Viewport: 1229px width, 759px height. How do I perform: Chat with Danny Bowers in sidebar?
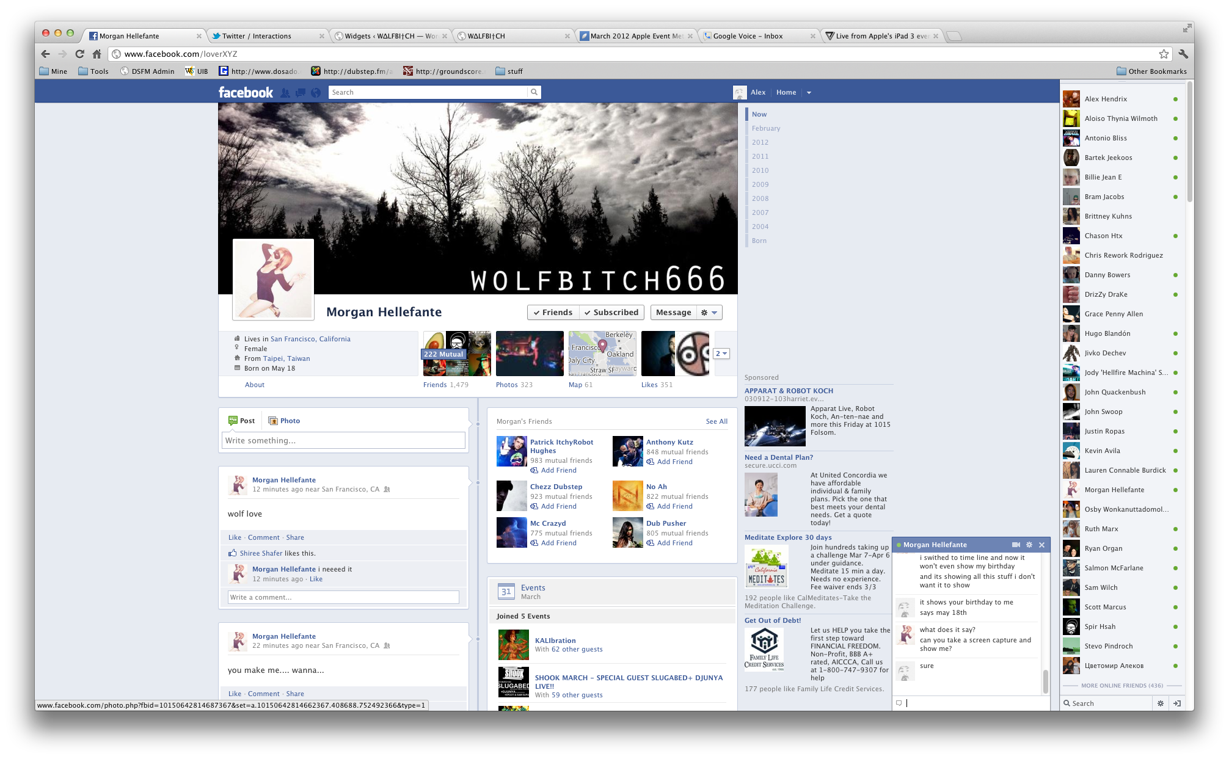(x=1121, y=275)
